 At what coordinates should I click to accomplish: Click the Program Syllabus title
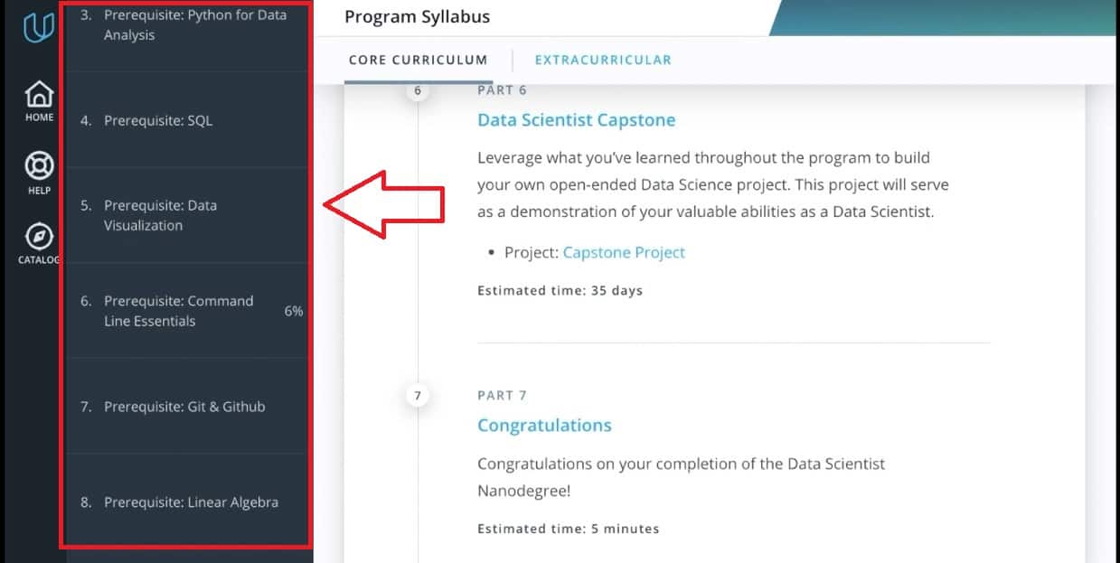[417, 16]
